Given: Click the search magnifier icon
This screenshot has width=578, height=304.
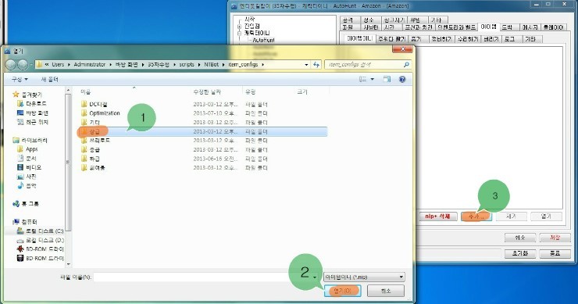Looking at the screenshot, I should click(x=406, y=65).
